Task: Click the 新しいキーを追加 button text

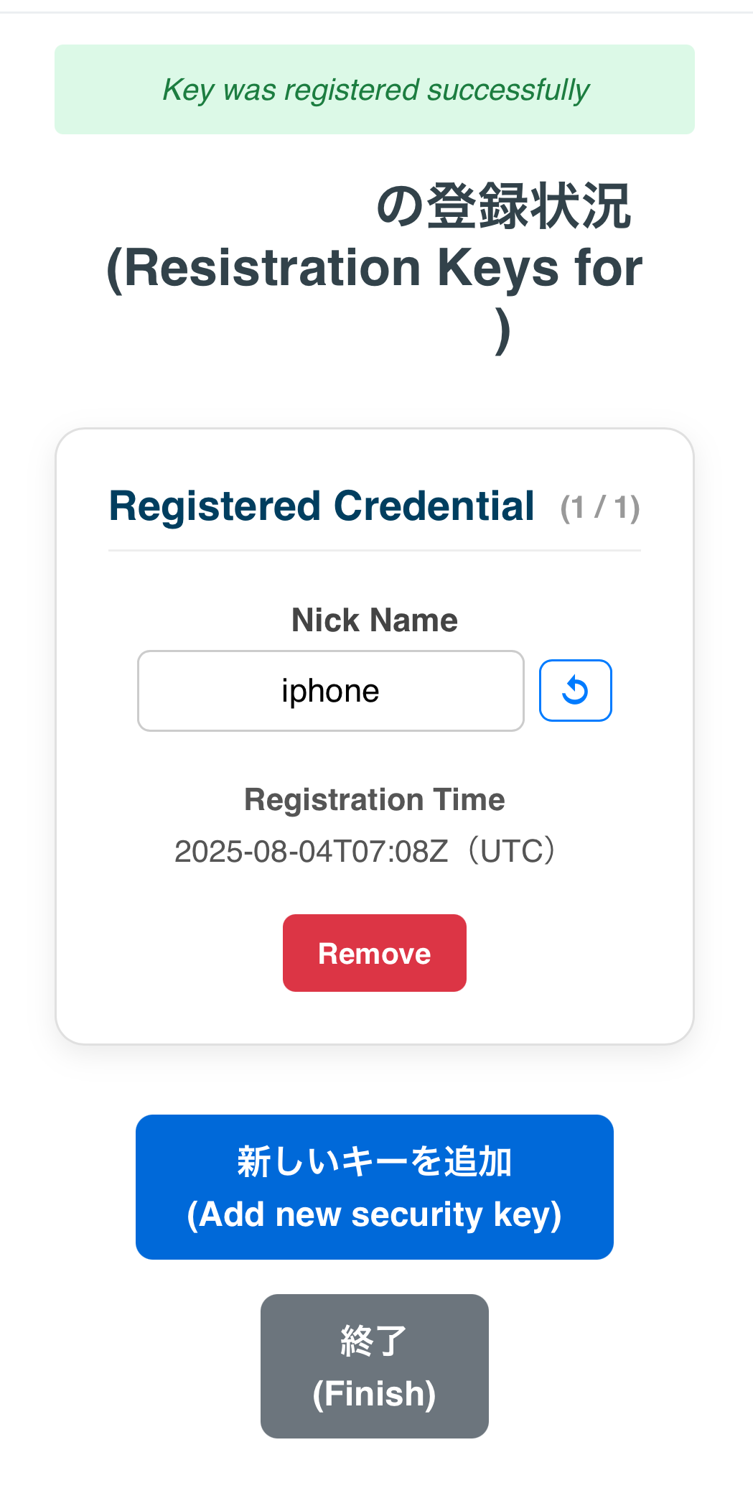Action: coord(374,1161)
